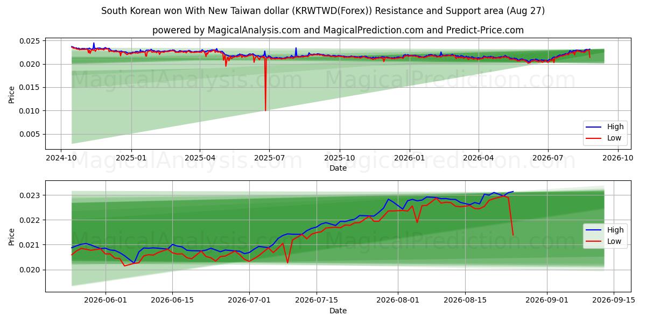The width and height of the screenshot is (646, 323).
Task: Click the '2026-09-15' tick label
Action: coord(615,300)
